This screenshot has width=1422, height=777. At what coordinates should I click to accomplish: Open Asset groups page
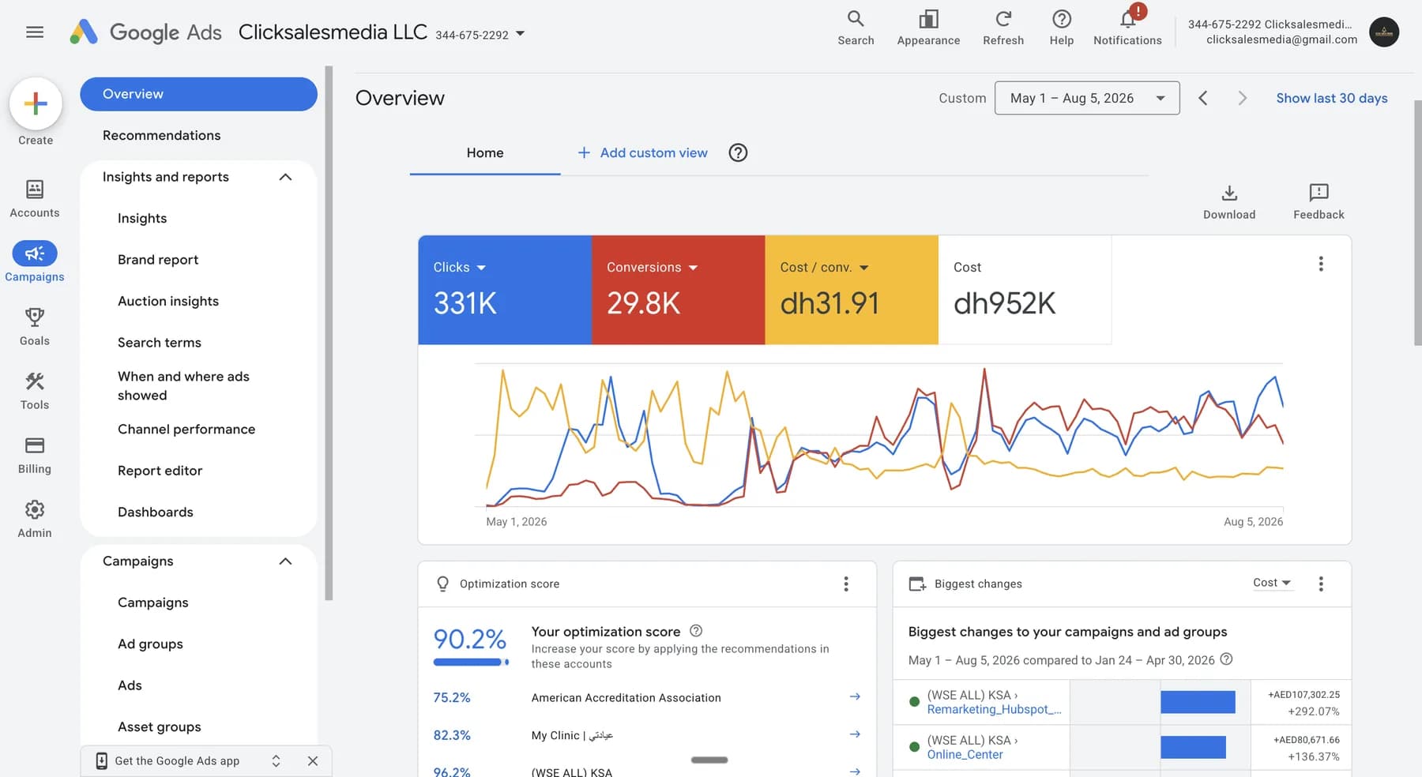coord(160,727)
